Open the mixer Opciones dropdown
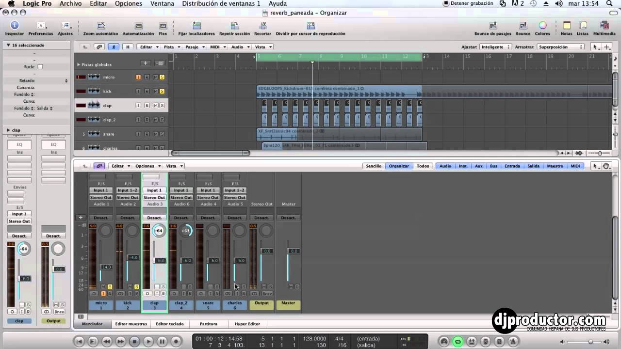Image resolution: width=621 pixels, height=349 pixels. (x=147, y=166)
